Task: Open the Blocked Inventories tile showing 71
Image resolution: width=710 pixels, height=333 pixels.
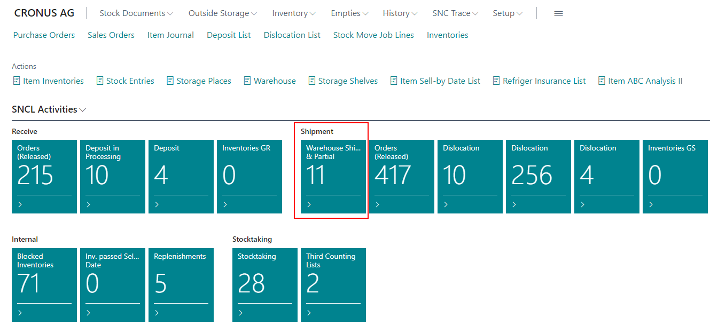Action: [x=44, y=284]
